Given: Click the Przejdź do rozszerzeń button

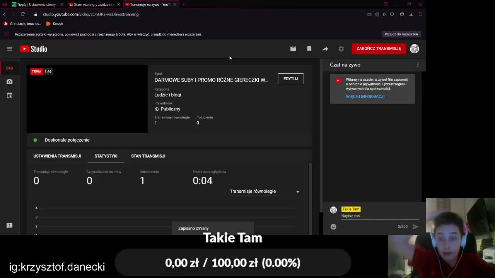Looking at the screenshot, I should pyautogui.click(x=401, y=34).
